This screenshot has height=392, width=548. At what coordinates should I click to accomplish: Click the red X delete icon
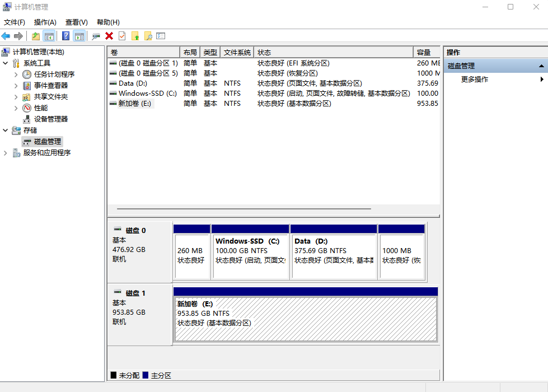(109, 36)
